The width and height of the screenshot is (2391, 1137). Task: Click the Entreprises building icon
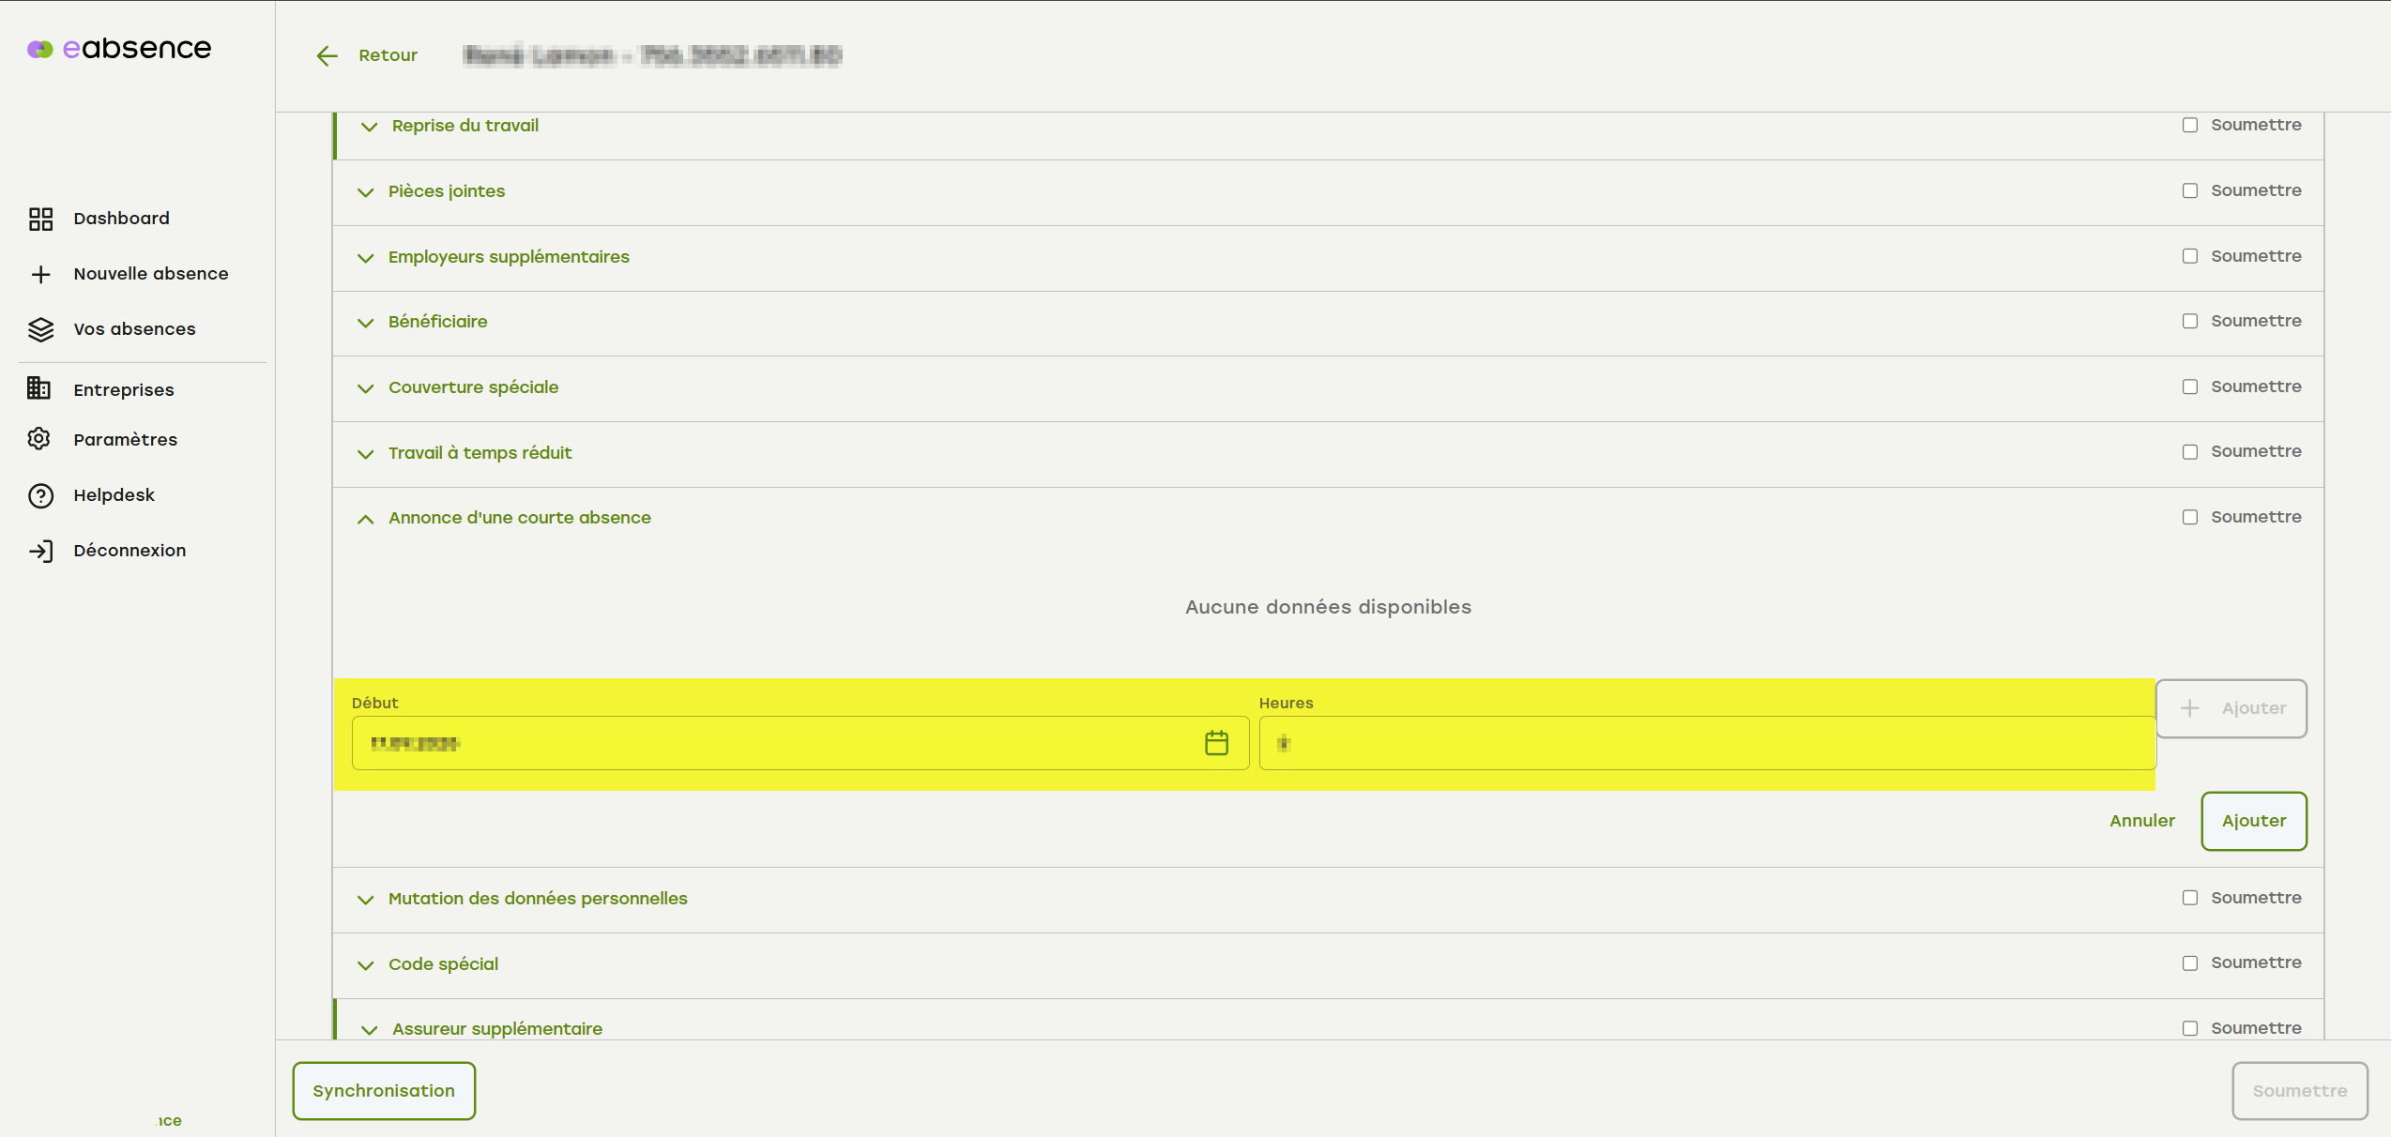(39, 388)
